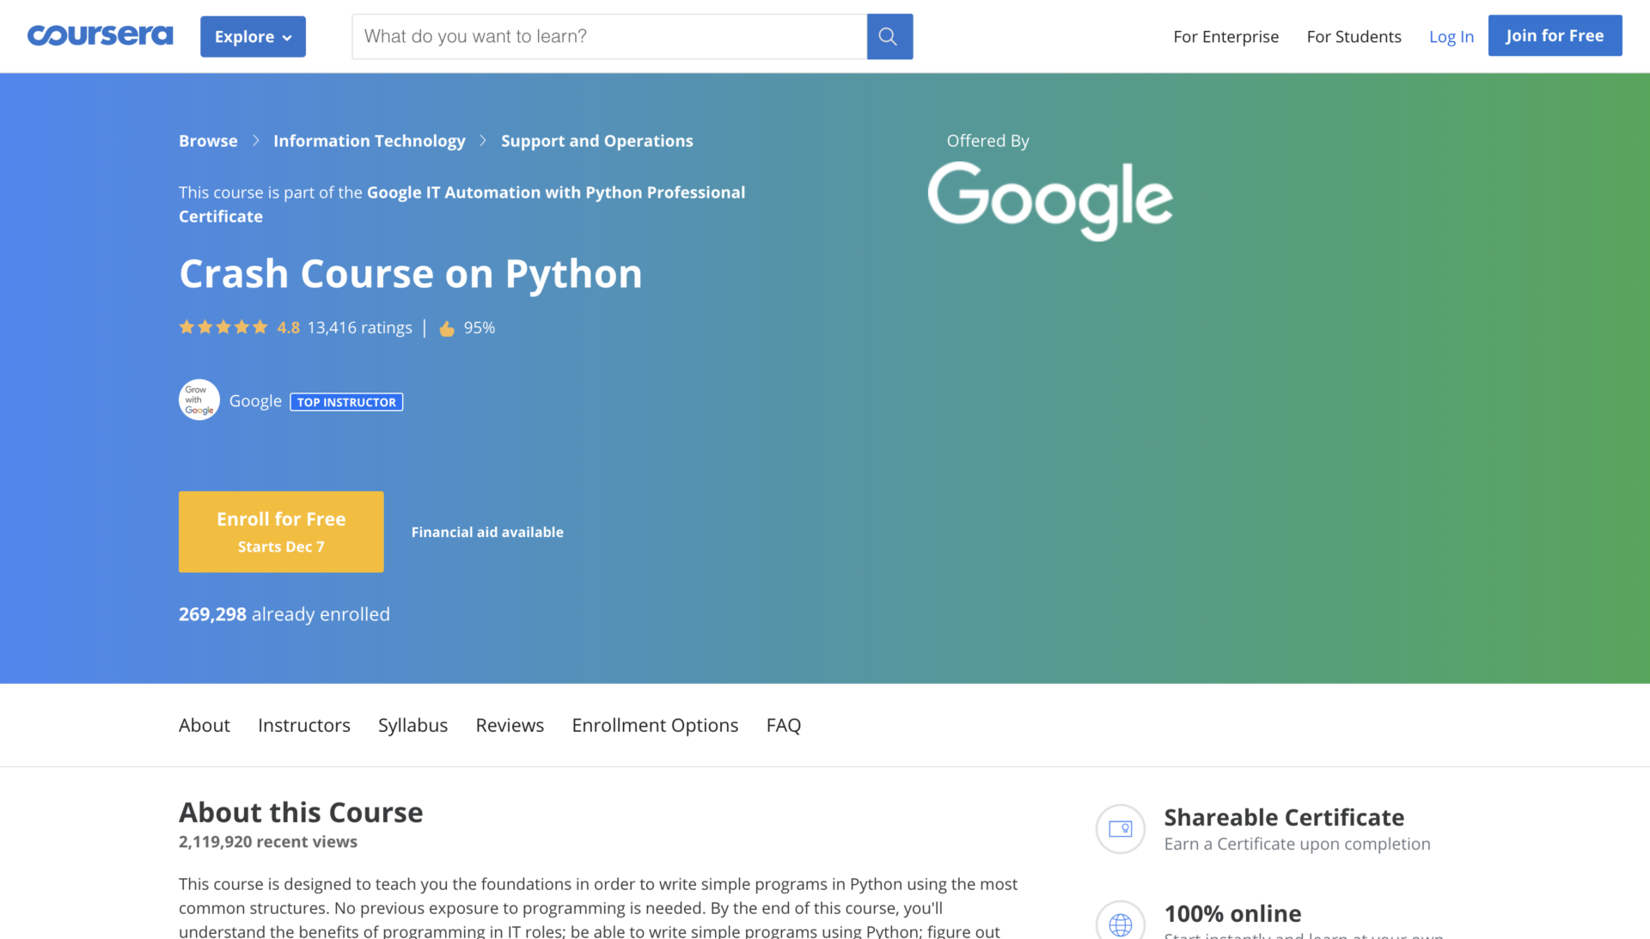Click the Coursera logo

[100, 36]
